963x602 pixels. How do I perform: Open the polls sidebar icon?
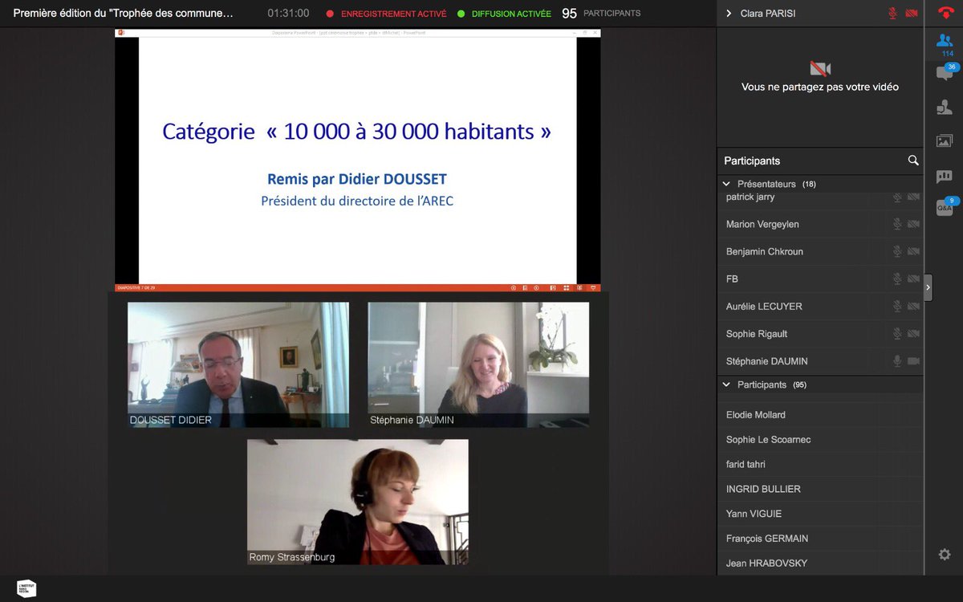pyautogui.click(x=945, y=176)
